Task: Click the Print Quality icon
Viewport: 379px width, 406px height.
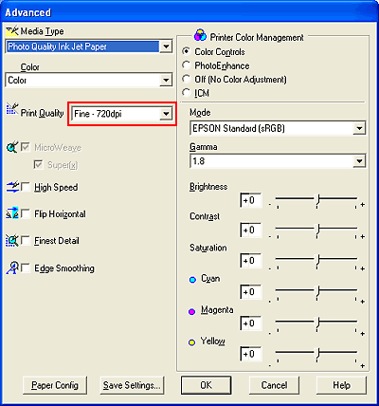Action: point(12,109)
